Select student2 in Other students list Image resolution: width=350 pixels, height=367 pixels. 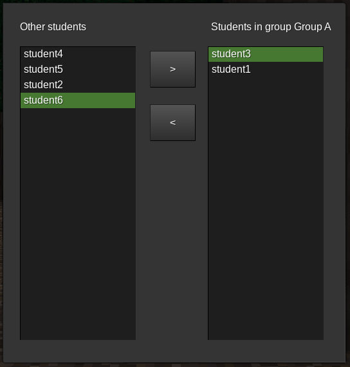click(x=78, y=85)
